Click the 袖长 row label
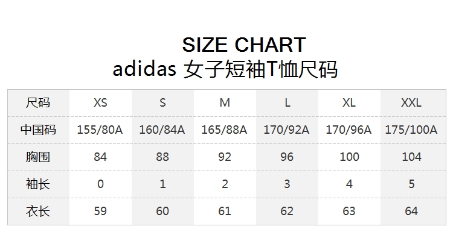 pyautogui.click(x=38, y=184)
